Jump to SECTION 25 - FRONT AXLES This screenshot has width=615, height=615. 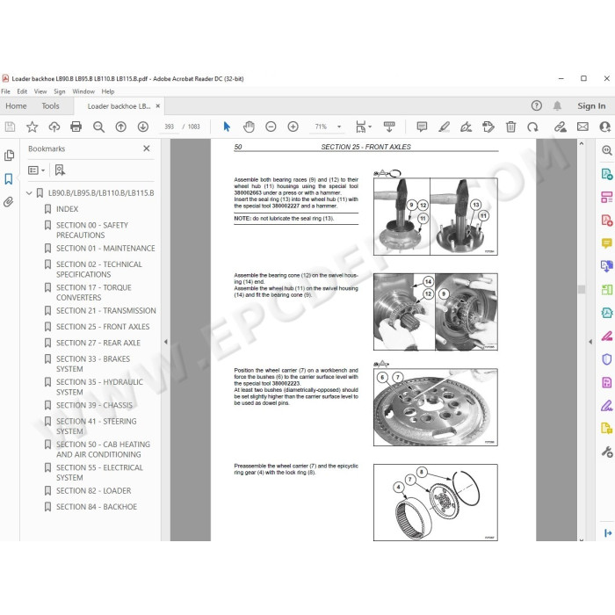(103, 327)
